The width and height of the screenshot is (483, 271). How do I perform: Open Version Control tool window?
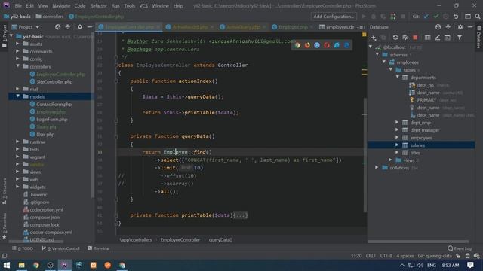pos(60,248)
